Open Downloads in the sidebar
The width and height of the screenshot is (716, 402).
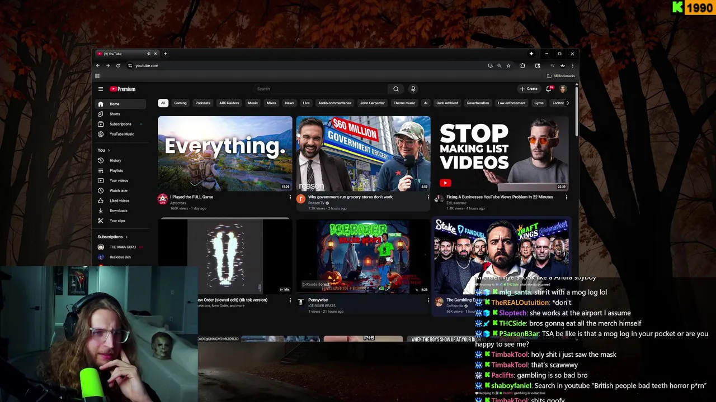pyautogui.click(x=119, y=210)
